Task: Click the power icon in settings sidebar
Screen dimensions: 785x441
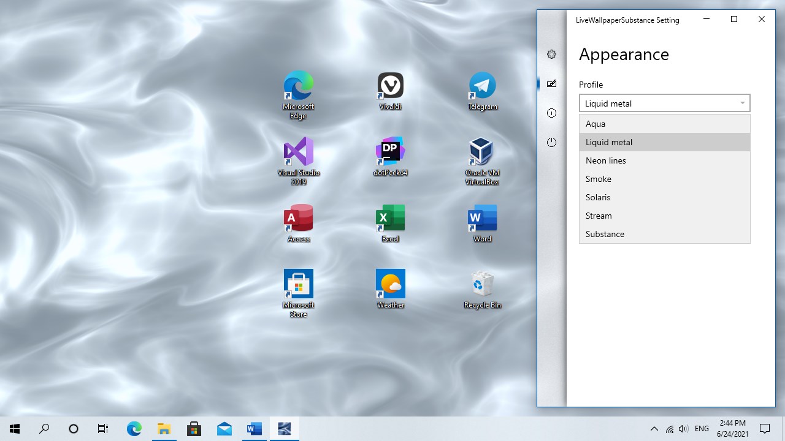Action: click(551, 143)
